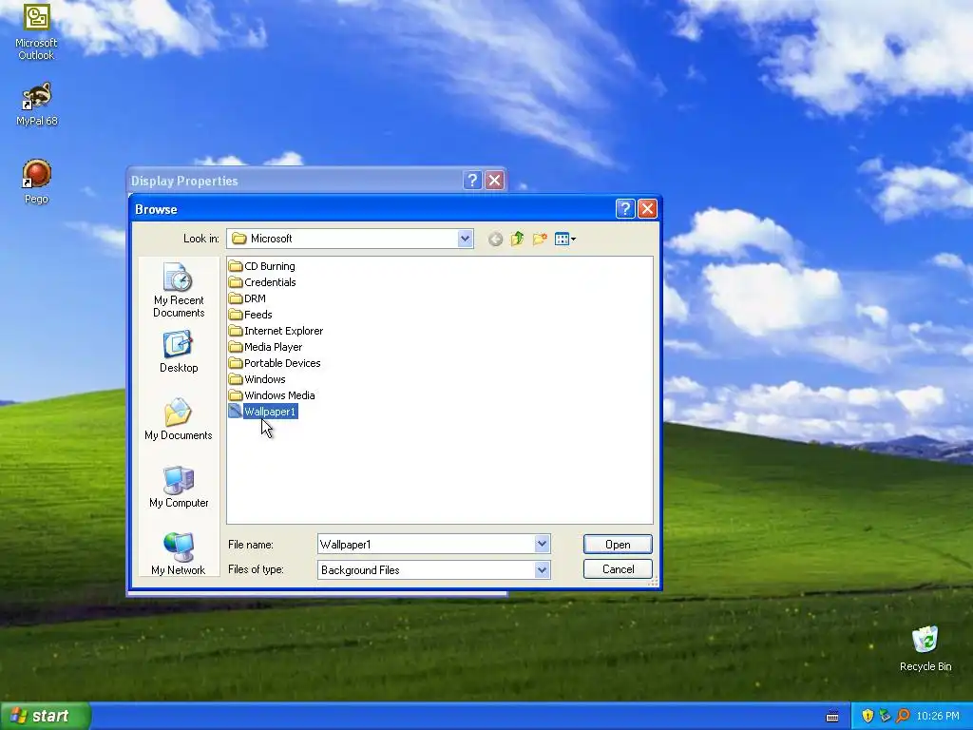Select the Credentials folder
The width and height of the screenshot is (973, 730).
click(x=262, y=282)
